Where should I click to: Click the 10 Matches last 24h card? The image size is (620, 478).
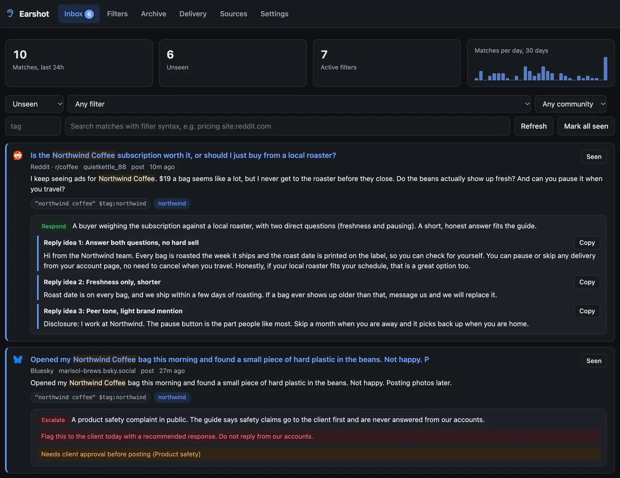coord(79,63)
